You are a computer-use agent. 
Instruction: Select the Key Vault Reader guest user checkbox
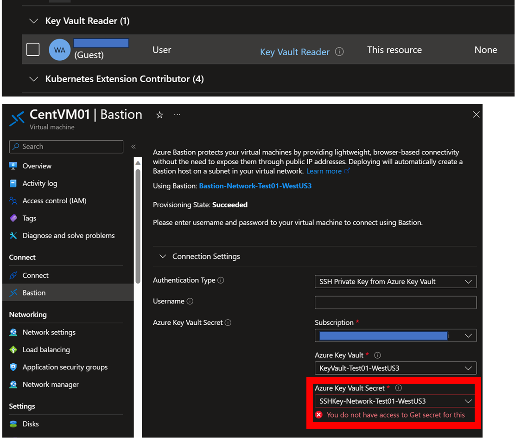coord(33,50)
